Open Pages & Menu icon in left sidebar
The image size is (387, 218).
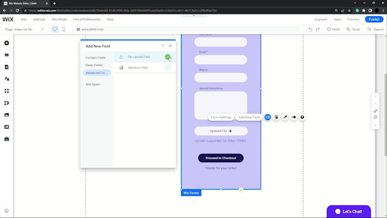7,67
